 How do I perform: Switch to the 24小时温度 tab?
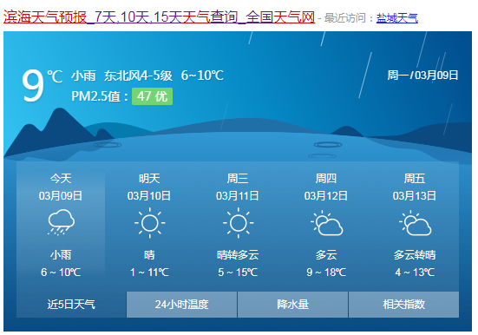[x=181, y=305]
